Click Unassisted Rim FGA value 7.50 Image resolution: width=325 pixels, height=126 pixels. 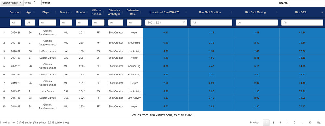(166, 83)
